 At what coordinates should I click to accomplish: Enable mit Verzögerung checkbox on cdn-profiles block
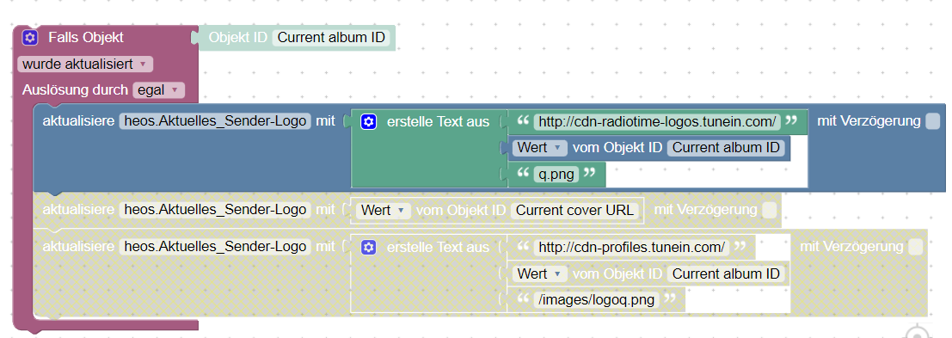tap(916, 247)
